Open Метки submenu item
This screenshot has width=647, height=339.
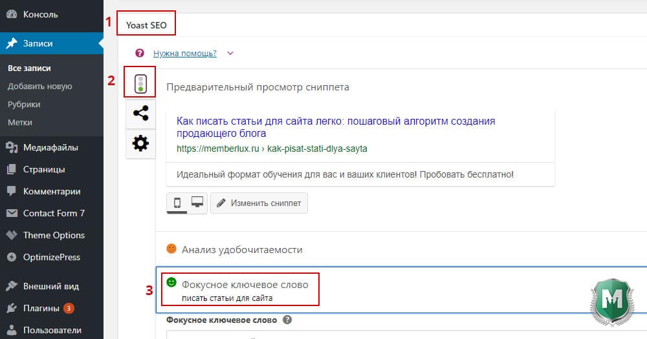tap(20, 122)
